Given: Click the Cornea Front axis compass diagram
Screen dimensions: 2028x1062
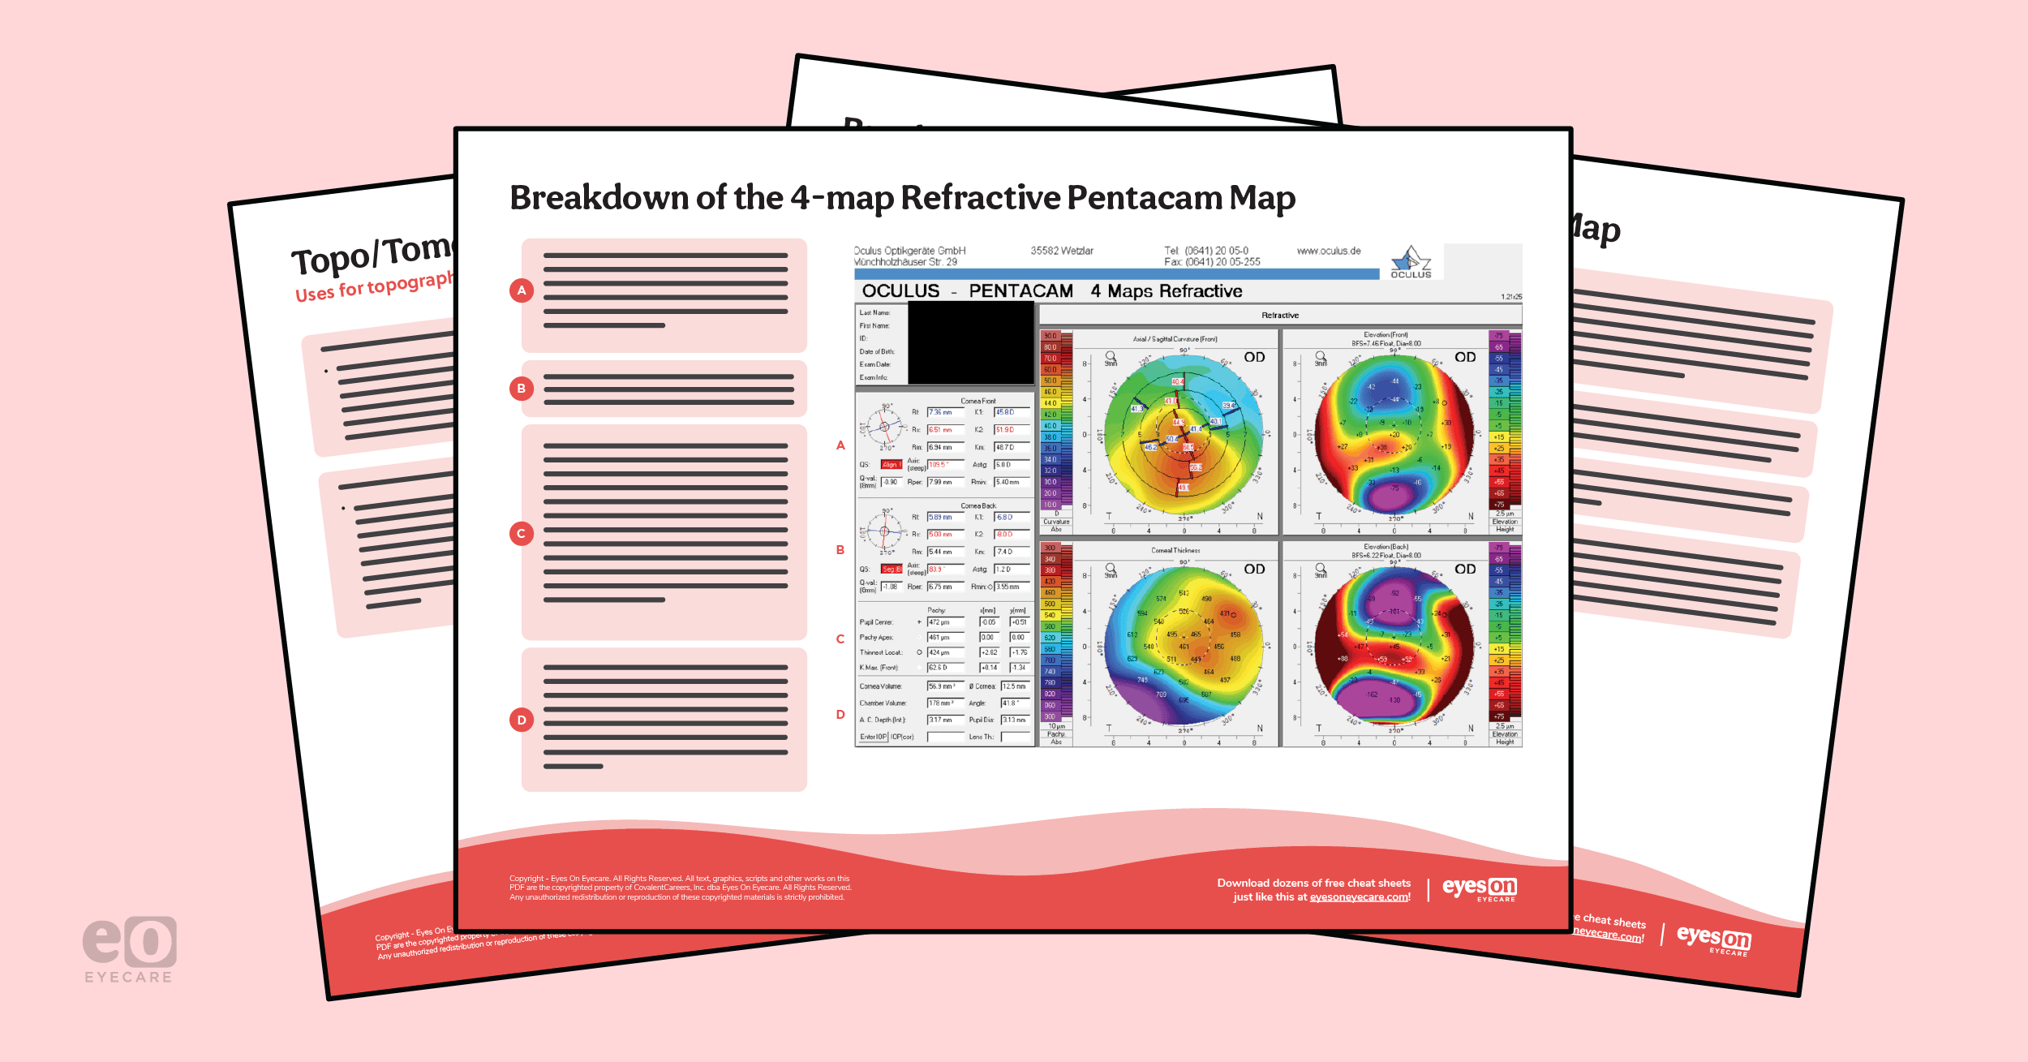Looking at the screenshot, I should pos(883,427).
